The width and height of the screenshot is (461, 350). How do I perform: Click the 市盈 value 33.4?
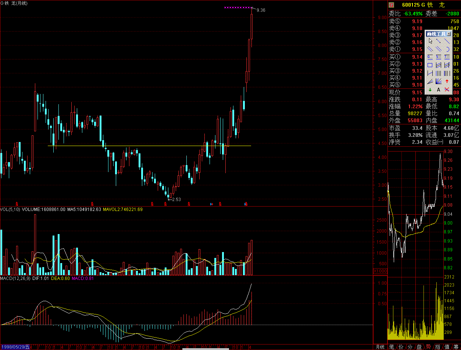(417, 128)
